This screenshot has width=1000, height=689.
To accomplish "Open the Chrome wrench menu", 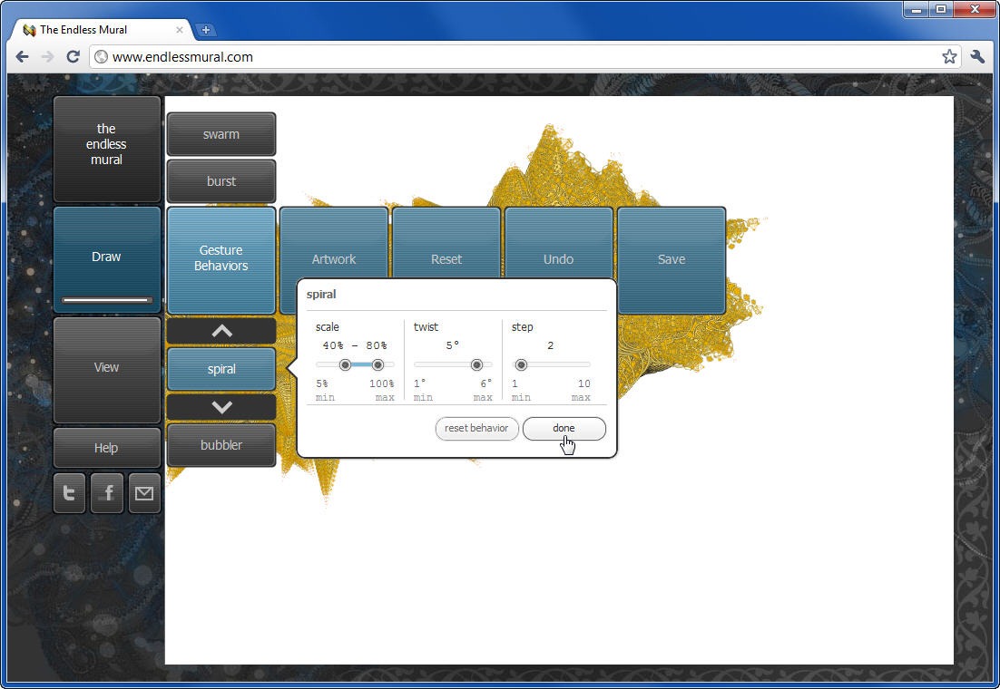I will tap(977, 56).
